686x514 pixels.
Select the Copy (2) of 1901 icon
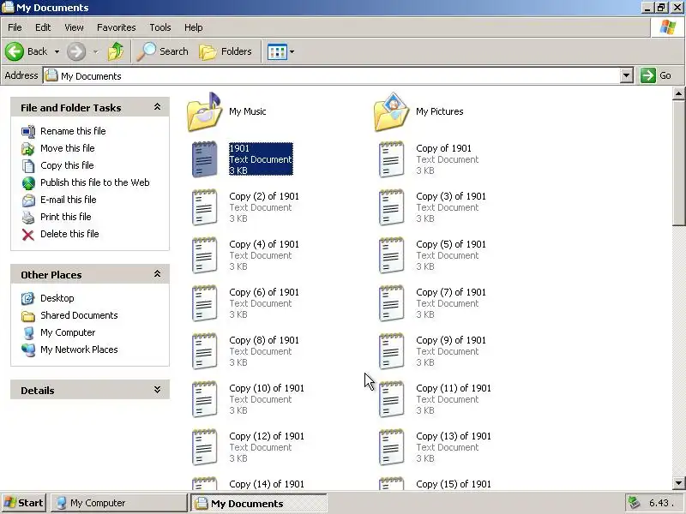(x=204, y=207)
